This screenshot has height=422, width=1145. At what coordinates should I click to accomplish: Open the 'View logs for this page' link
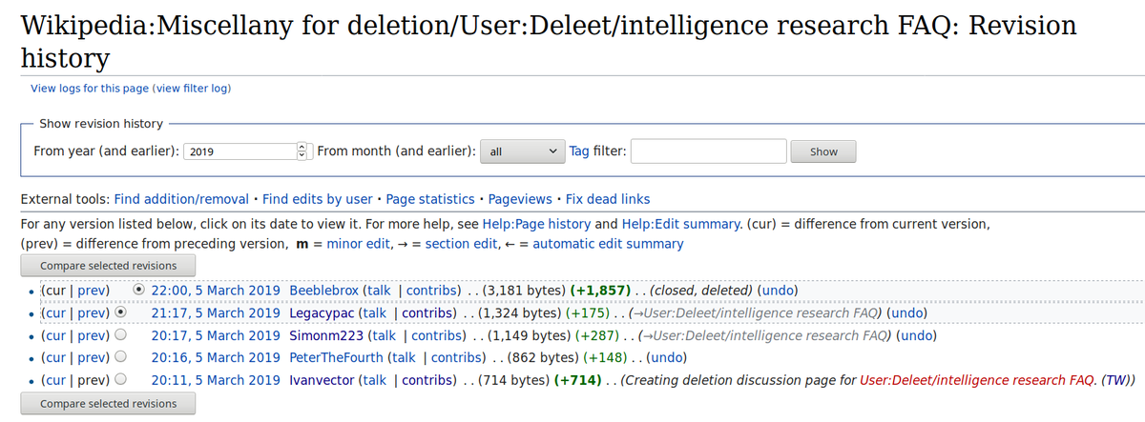click(x=90, y=89)
